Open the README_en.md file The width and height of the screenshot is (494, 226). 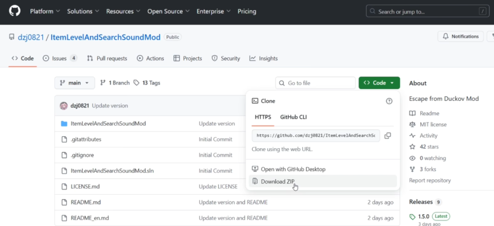(x=90, y=218)
